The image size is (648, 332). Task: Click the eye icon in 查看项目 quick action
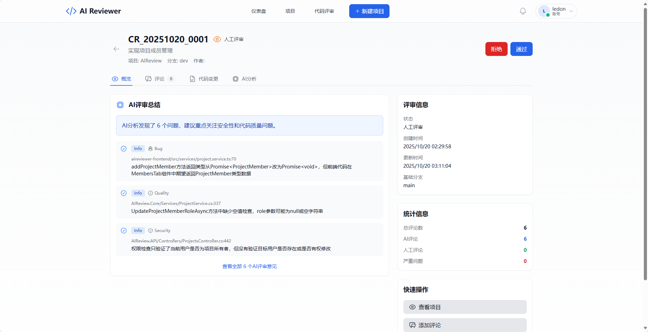[412, 307]
